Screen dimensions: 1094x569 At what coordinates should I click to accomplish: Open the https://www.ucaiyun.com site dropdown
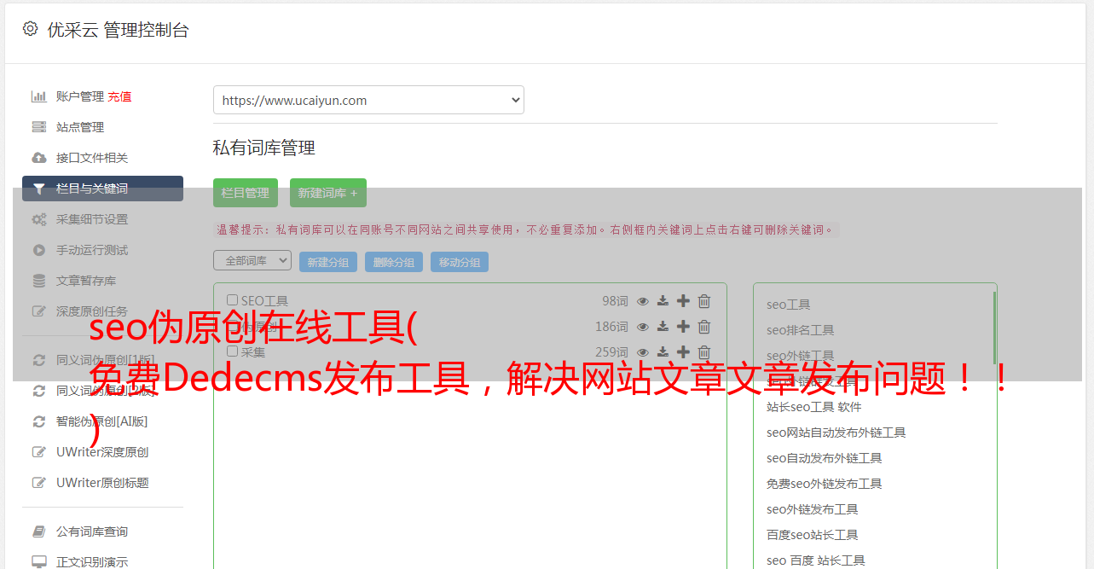pos(368,100)
